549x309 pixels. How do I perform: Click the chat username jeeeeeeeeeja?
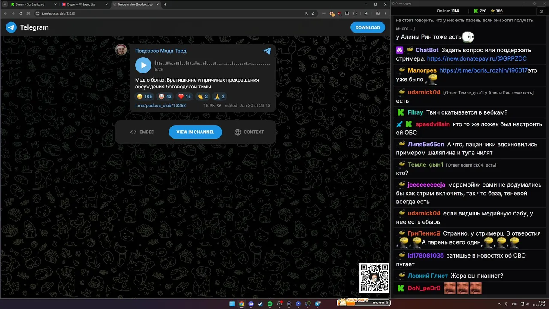[x=426, y=185]
